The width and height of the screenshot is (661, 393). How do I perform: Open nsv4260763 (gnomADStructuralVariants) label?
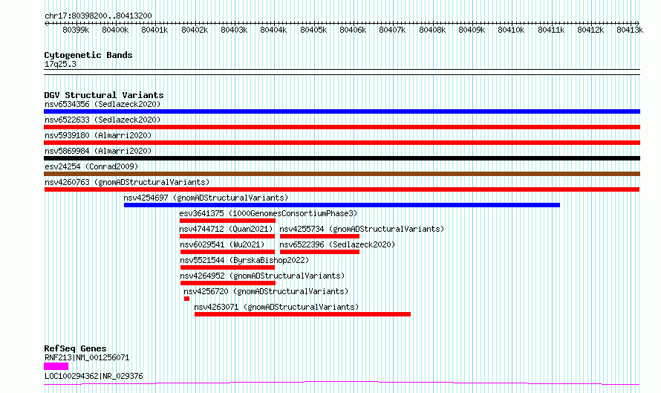[x=127, y=182]
